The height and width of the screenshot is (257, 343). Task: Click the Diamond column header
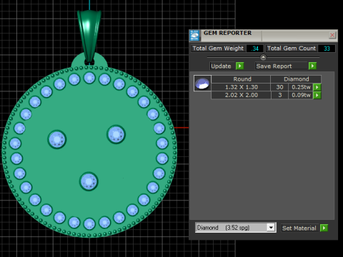pyautogui.click(x=296, y=79)
